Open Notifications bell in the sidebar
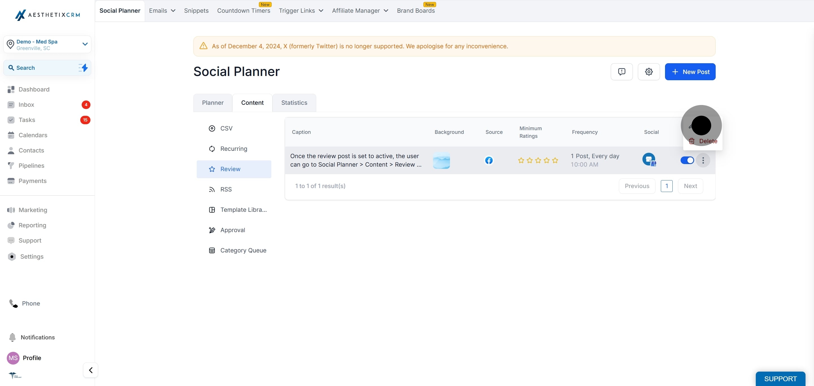This screenshot has height=386, width=814. pos(12,337)
